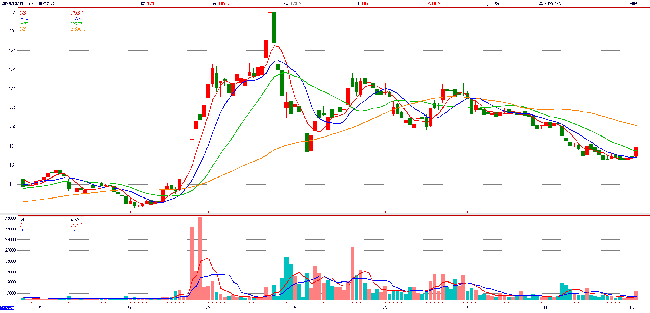Click the M60 moving average legend label
Viewport: 650px width, 313px height.
pyautogui.click(x=24, y=29)
